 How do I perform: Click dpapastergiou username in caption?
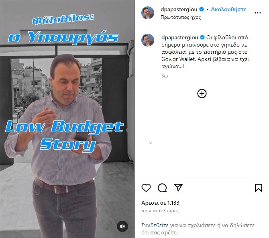[179, 37]
